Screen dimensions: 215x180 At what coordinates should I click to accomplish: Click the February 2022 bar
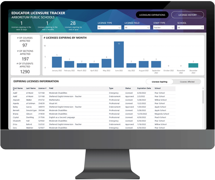point(69,64)
